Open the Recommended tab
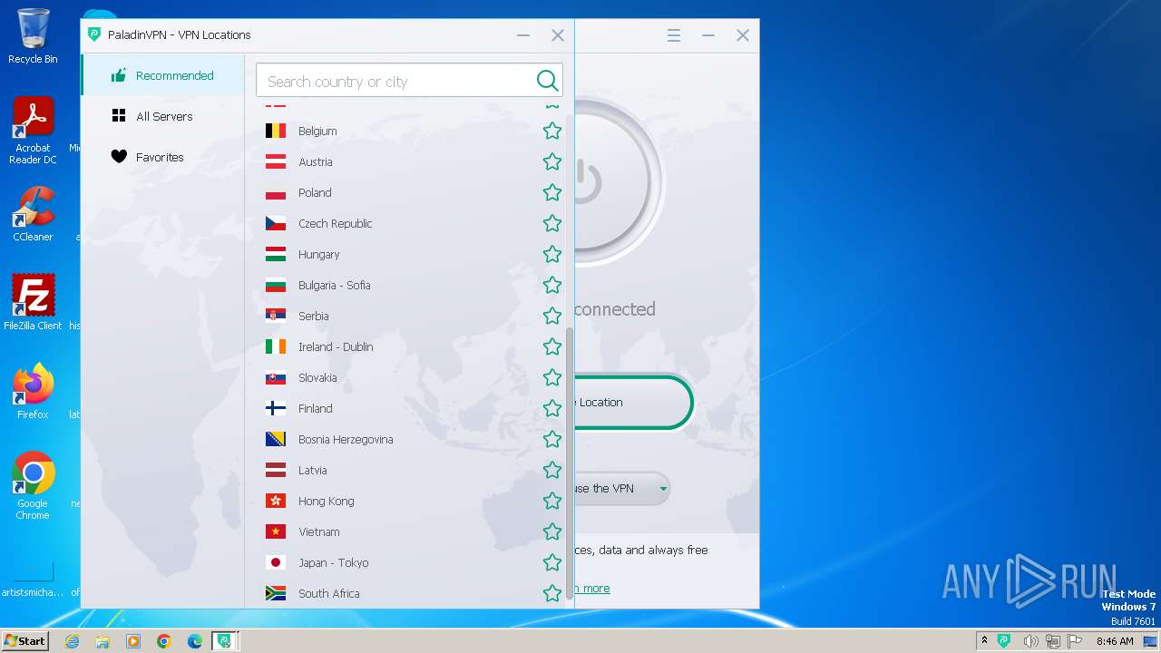The height and width of the screenshot is (653, 1161). click(x=163, y=75)
